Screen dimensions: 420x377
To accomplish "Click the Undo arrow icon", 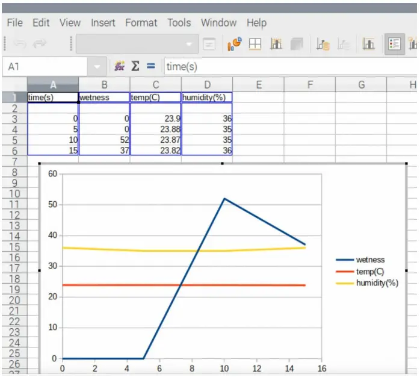I will click(20, 44).
